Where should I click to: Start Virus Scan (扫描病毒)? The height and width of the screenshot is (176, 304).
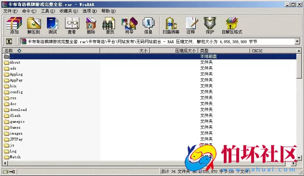click(171, 25)
